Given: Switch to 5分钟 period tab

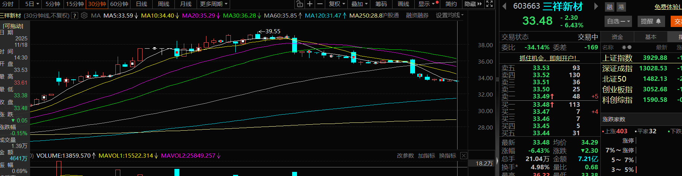Looking at the screenshot, I should tap(53, 4).
